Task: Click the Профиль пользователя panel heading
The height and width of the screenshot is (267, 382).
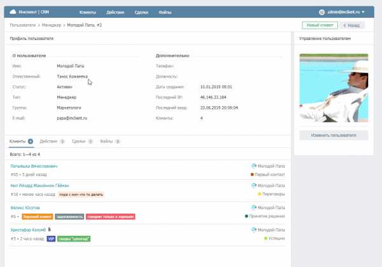Action: (x=32, y=38)
